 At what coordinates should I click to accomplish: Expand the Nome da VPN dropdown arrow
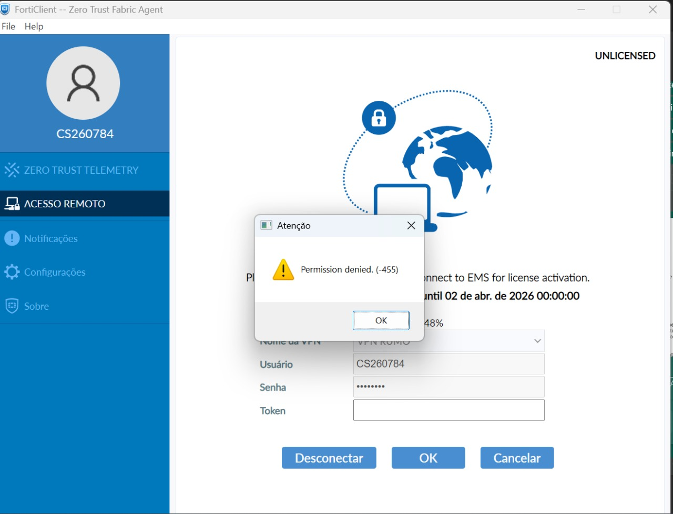coord(537,341)
